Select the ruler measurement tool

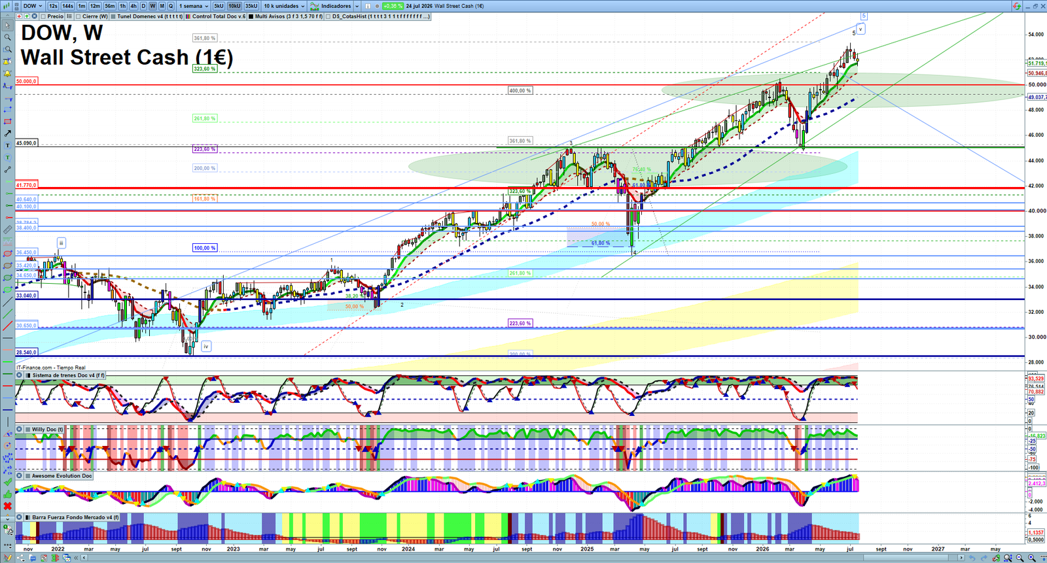[7, 230]
